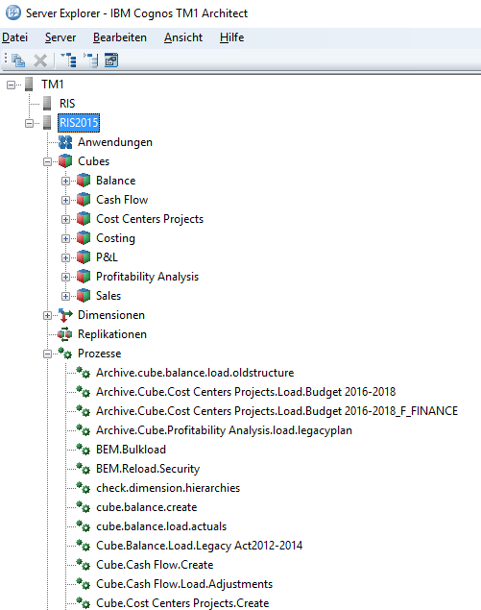This screenshot has height=610, width=481.
Task: Expand the Profitability Analysis cube
Action: 65,277
